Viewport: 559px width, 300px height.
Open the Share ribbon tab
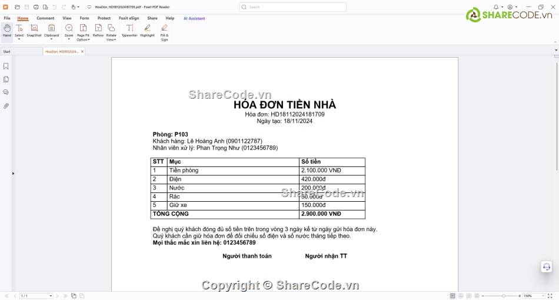(x=152, y=18)
